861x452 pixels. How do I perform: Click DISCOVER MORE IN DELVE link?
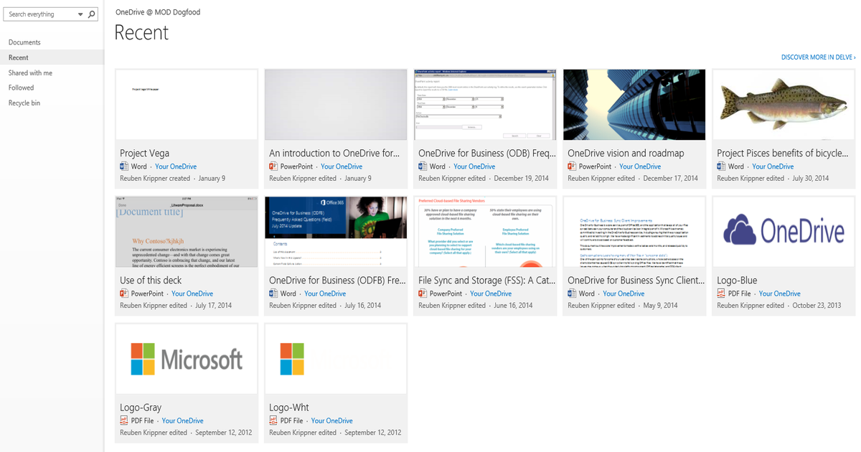point(817,57)
